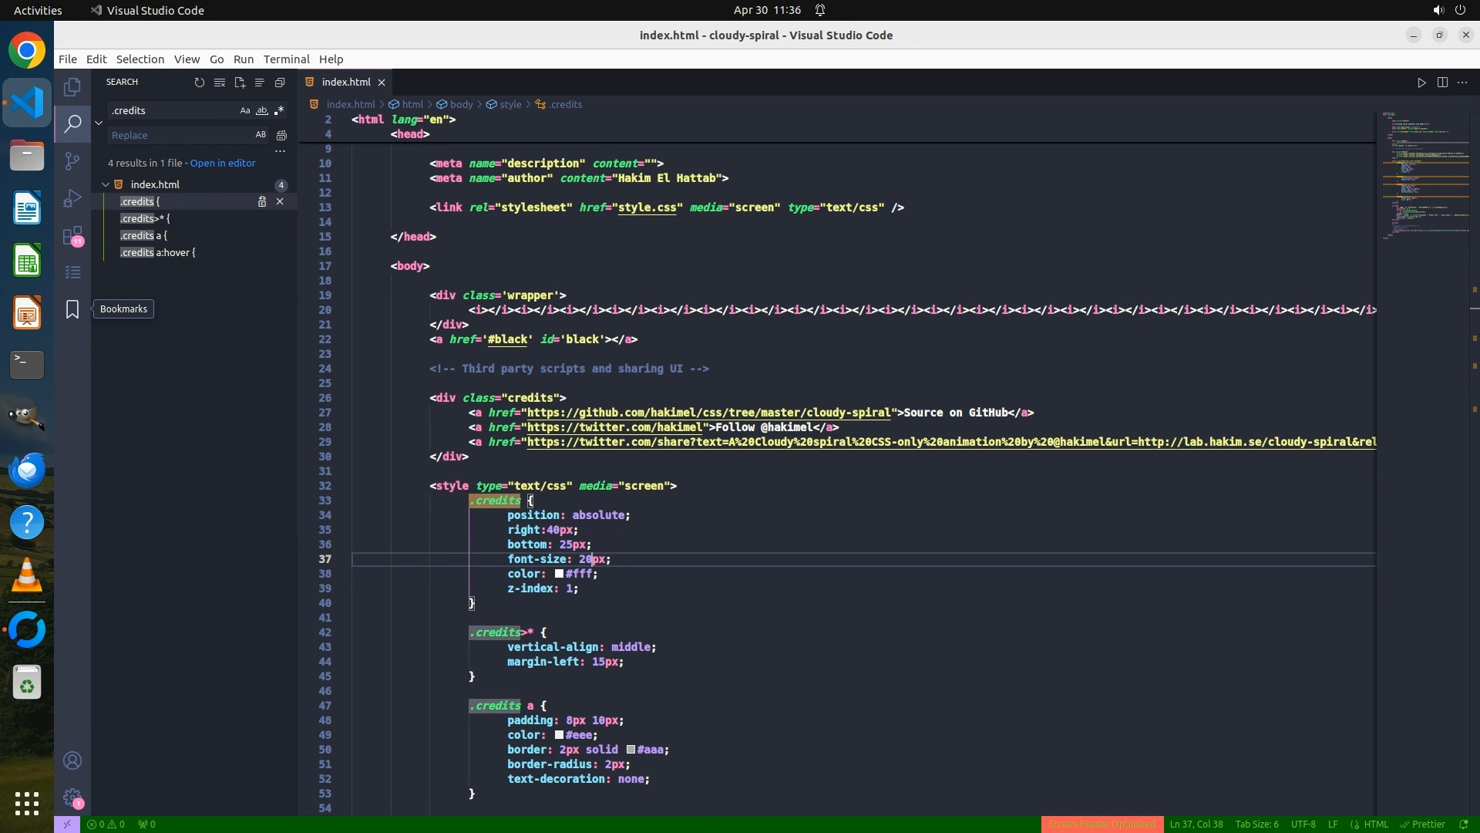
Task: Select the index.html editor tab
Action: pyautogui.click(x=345, y=83)
